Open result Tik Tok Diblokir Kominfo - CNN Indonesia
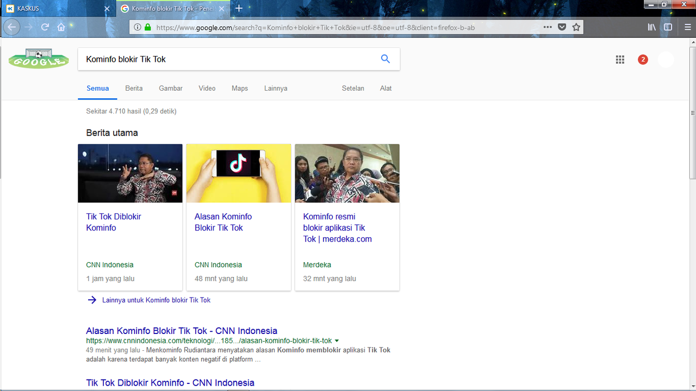The image size is (696, 391). click(170, 383)
